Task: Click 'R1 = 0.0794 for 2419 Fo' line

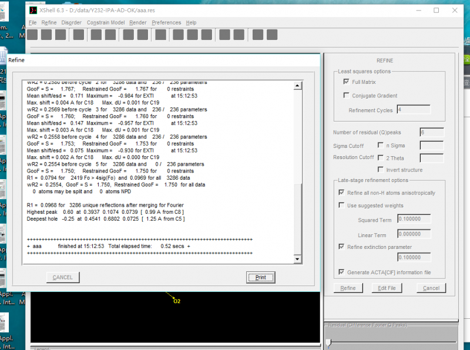Action: click(x=108, y=178)
